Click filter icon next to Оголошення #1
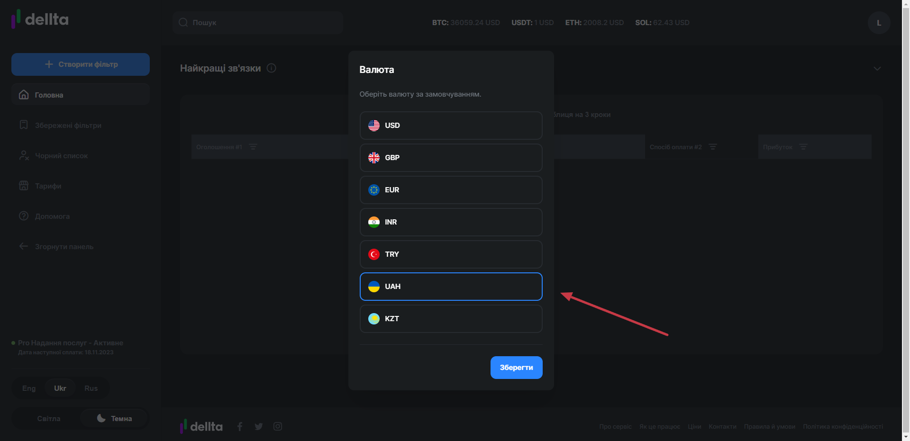This screenshot has width=910, height=441. [253, 147]
